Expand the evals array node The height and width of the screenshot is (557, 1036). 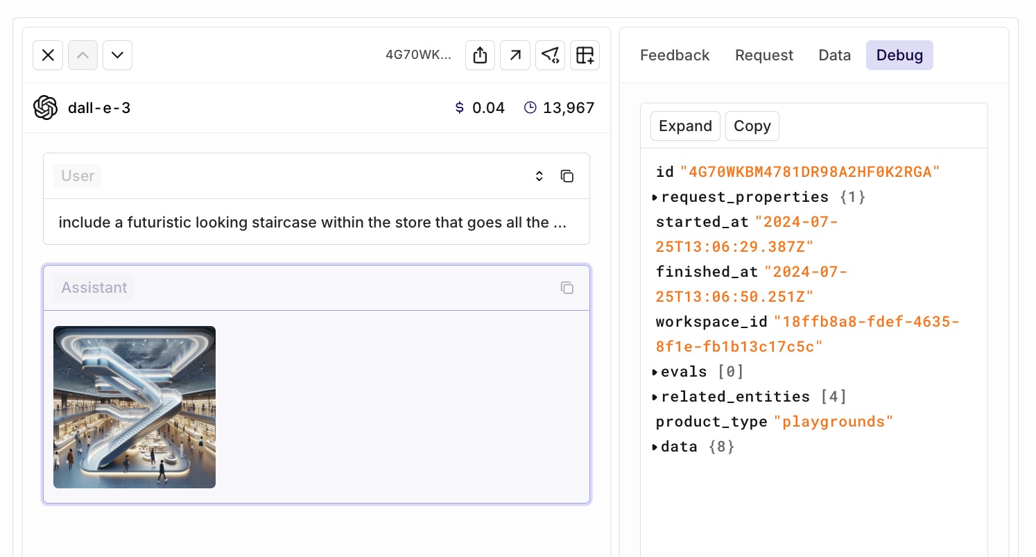[655, 372]
